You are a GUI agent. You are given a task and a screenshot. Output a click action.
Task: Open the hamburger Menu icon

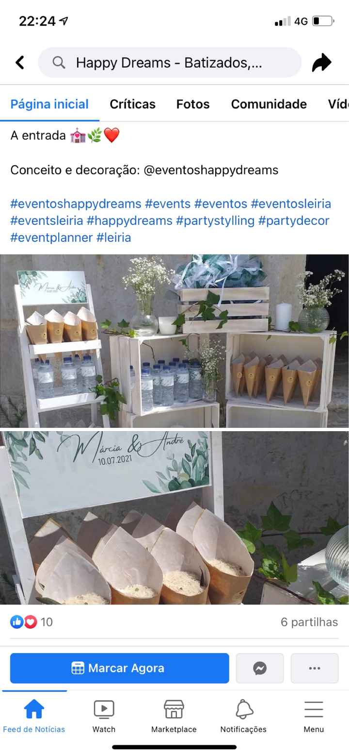pos(314,710)
